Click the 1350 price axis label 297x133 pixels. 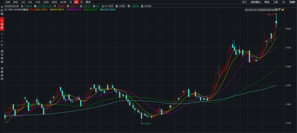288,85
